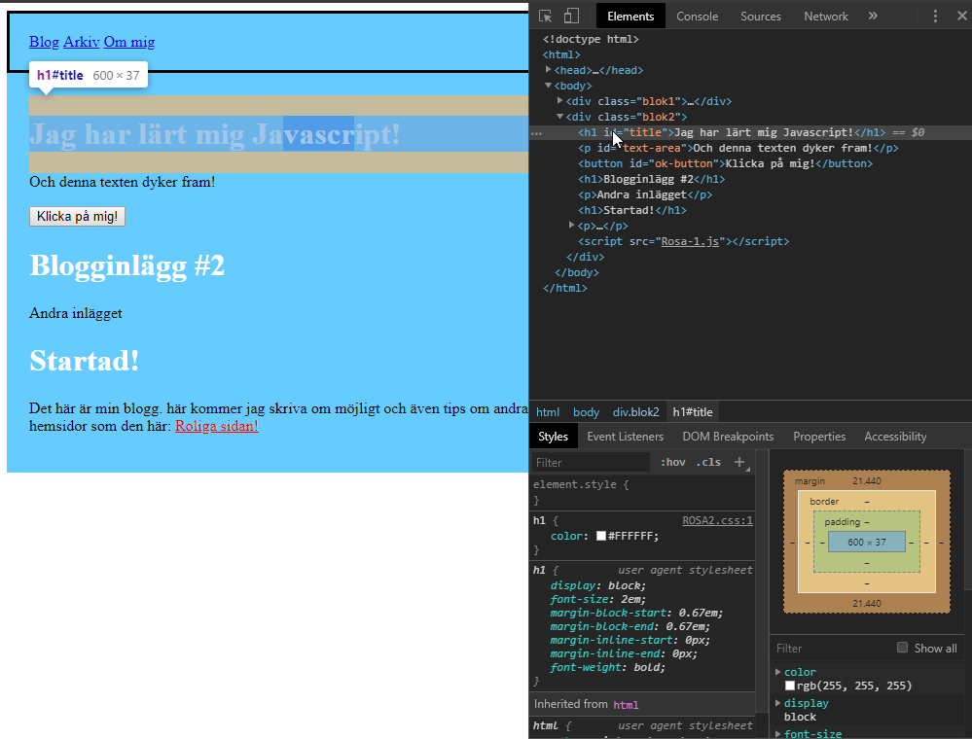Click the display: block declaration
The height and width of the screenshot is (739, 972).
(x=597, y=585)
